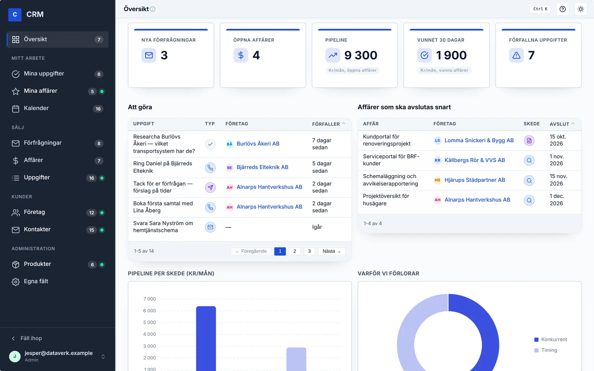Click send icon for Tack för er förfrågan task
This screenshot has width=594, height=371.
click(210, 187)
